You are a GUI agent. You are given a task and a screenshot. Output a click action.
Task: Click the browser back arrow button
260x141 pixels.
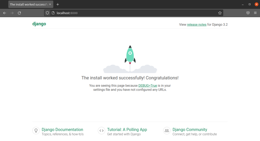(x=5, y=13)
